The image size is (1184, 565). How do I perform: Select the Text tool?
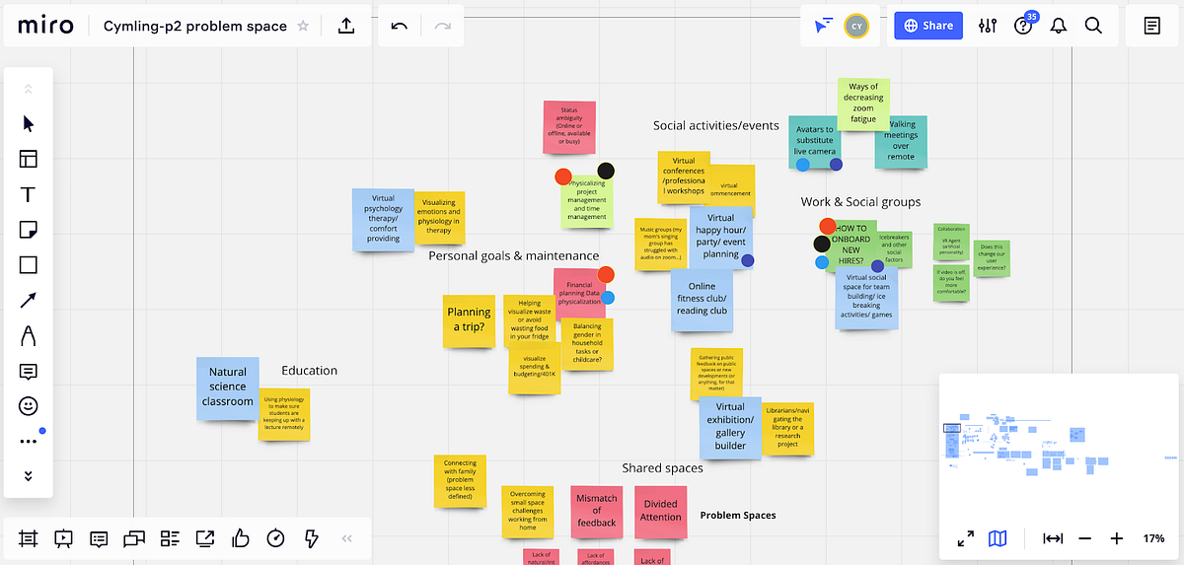point(29,194)
